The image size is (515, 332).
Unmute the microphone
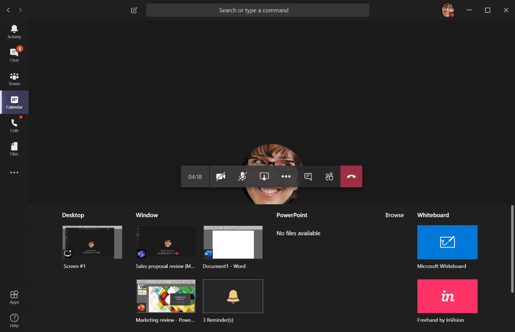point(242,177)
